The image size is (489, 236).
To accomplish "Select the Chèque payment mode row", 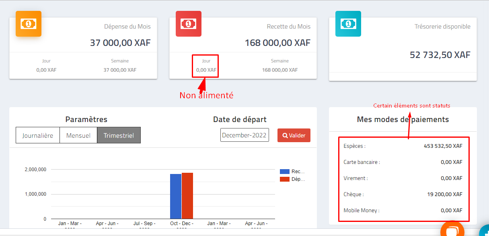I will click(403, 194).
